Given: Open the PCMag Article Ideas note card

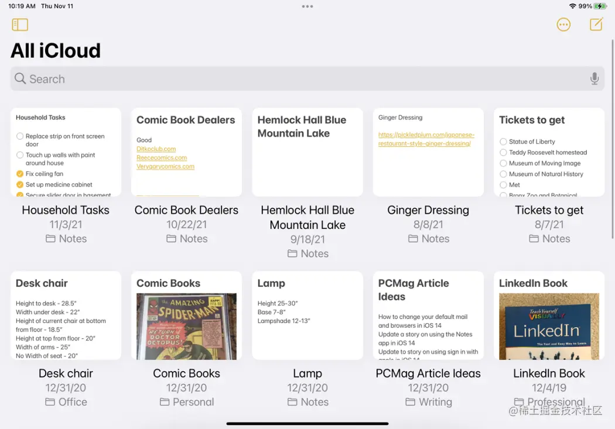Looking at the screenshot, I should (x=428, y=315).
